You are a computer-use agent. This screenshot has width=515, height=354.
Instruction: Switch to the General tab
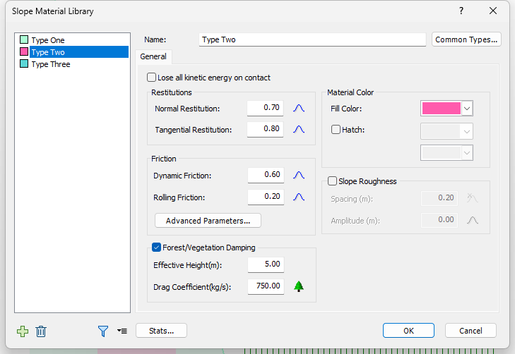pos(153,57)
